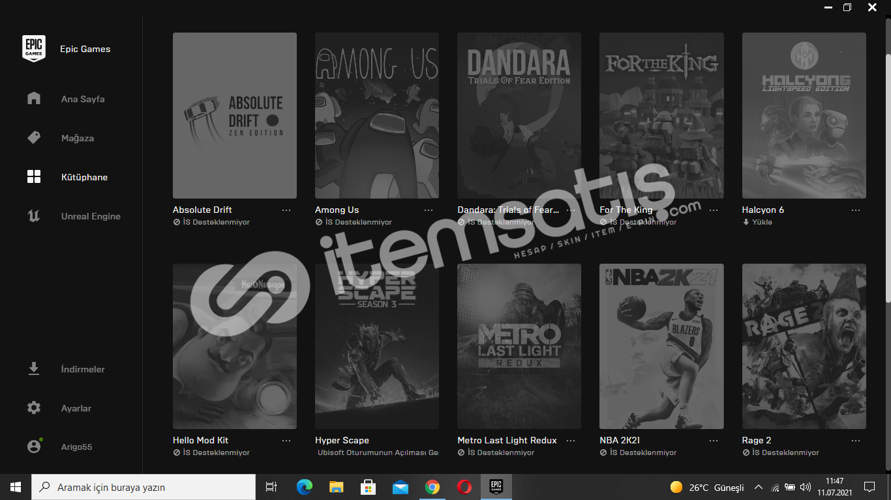The width and height of the screenshot is (891, 500).
Task: Open options menu for Among Us
Action: (x=429, y=210)
